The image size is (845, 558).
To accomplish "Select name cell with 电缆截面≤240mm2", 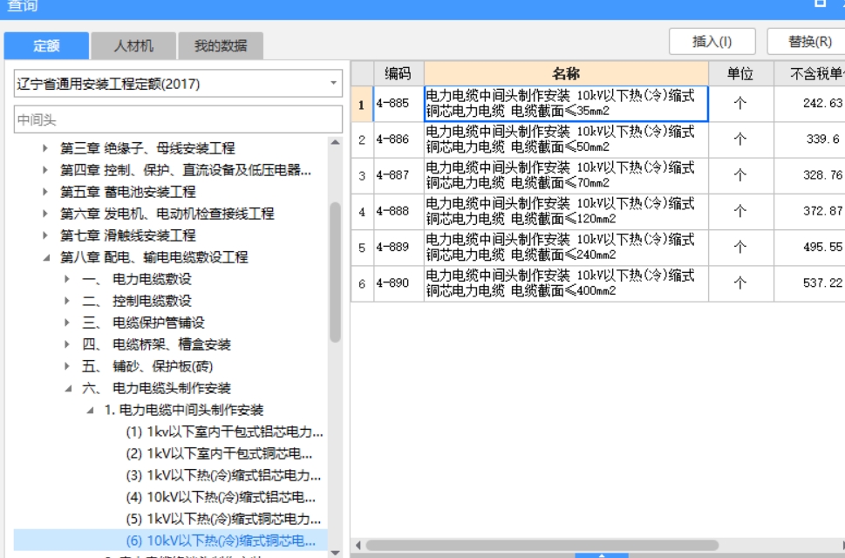I will point(566,248).
